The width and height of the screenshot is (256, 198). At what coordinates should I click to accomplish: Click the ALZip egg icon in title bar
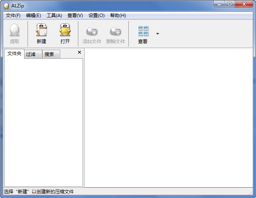point(6,5)
